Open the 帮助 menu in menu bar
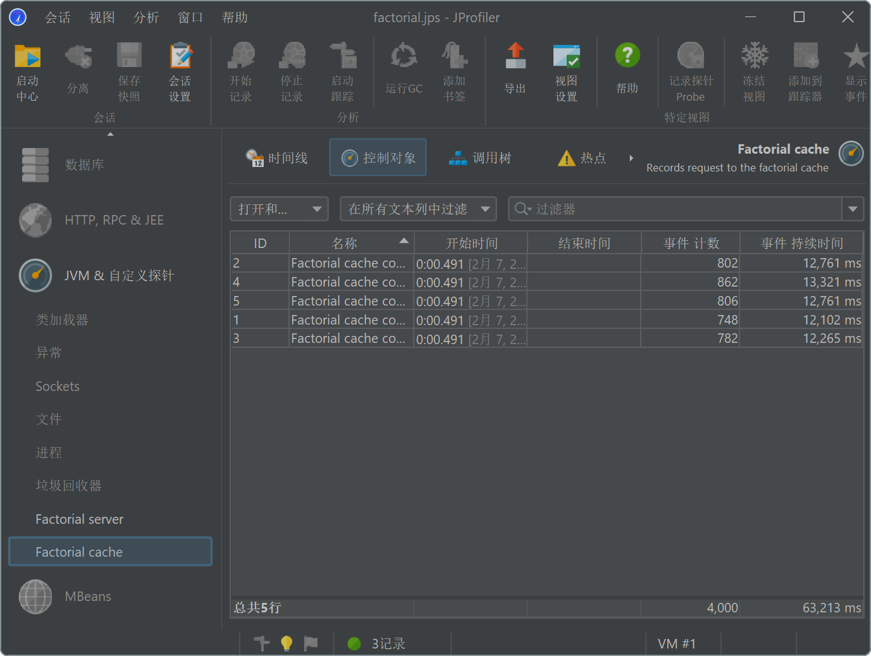Screen dimensions: 871x656 tap(235, 18)
